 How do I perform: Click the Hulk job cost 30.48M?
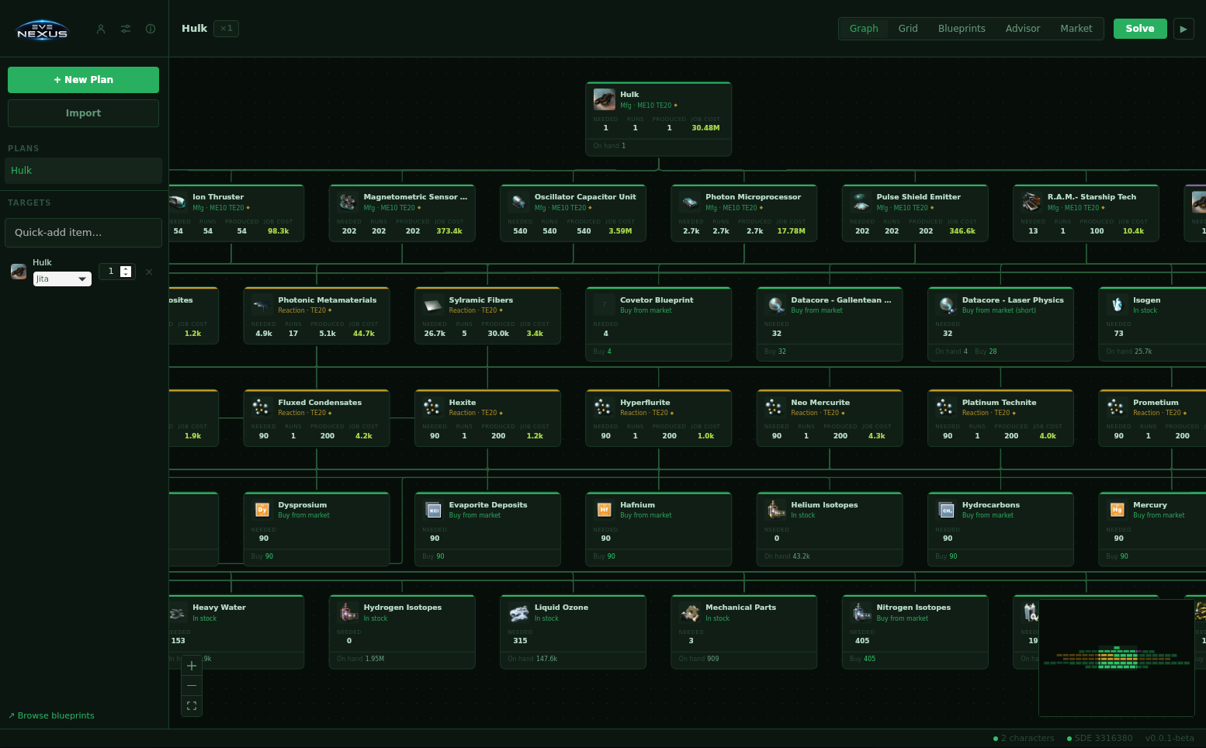click(x=705, y=128)
